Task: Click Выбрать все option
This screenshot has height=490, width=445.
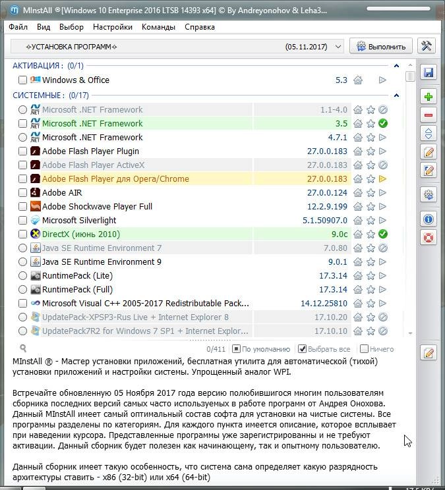Action: coord(324,349)
